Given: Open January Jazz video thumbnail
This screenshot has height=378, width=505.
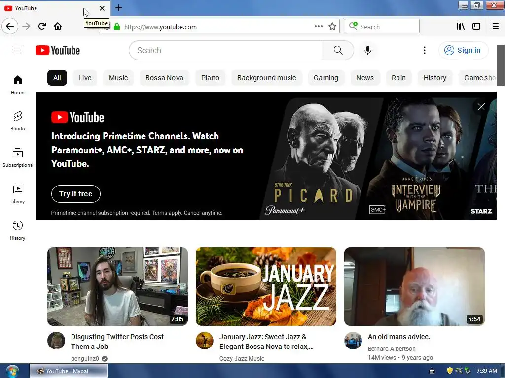Looking at the screenshot, I should (266, 286).
